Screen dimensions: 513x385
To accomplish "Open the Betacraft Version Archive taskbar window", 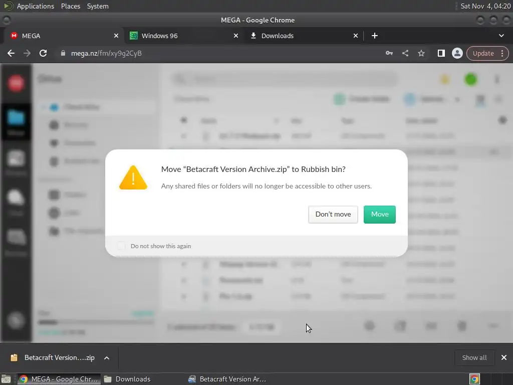I will (x=227, y=379).
